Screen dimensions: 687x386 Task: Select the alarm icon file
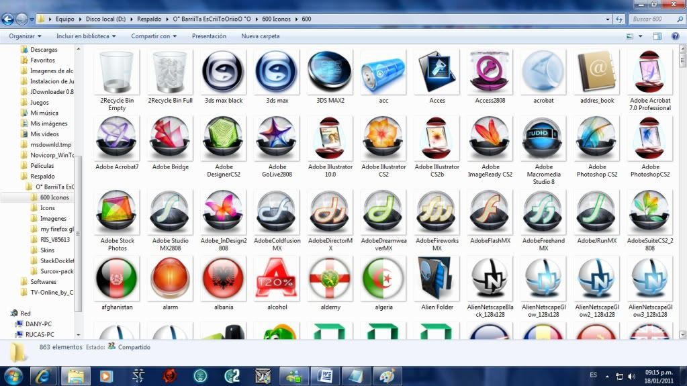click(170, 284)
